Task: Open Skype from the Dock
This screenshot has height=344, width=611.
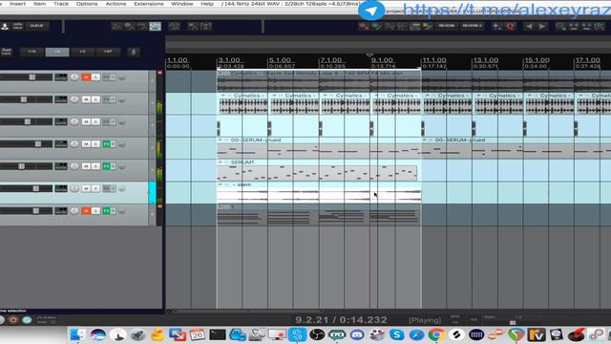Action: coord(396,334)
